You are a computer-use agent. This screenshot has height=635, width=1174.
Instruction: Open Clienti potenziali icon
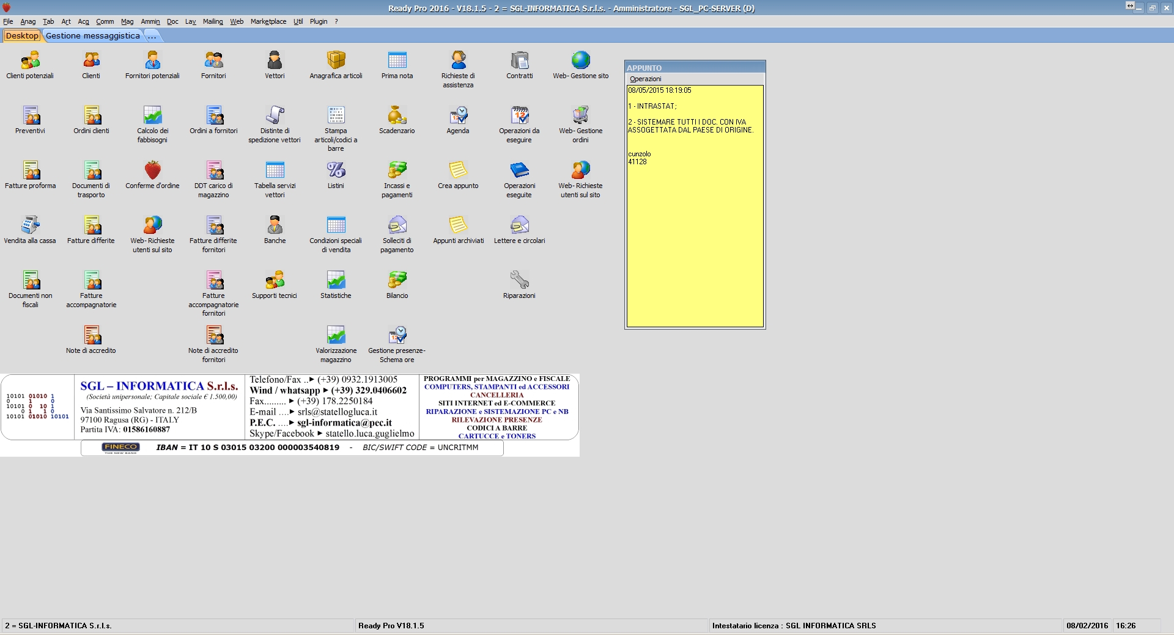(30, 60)
